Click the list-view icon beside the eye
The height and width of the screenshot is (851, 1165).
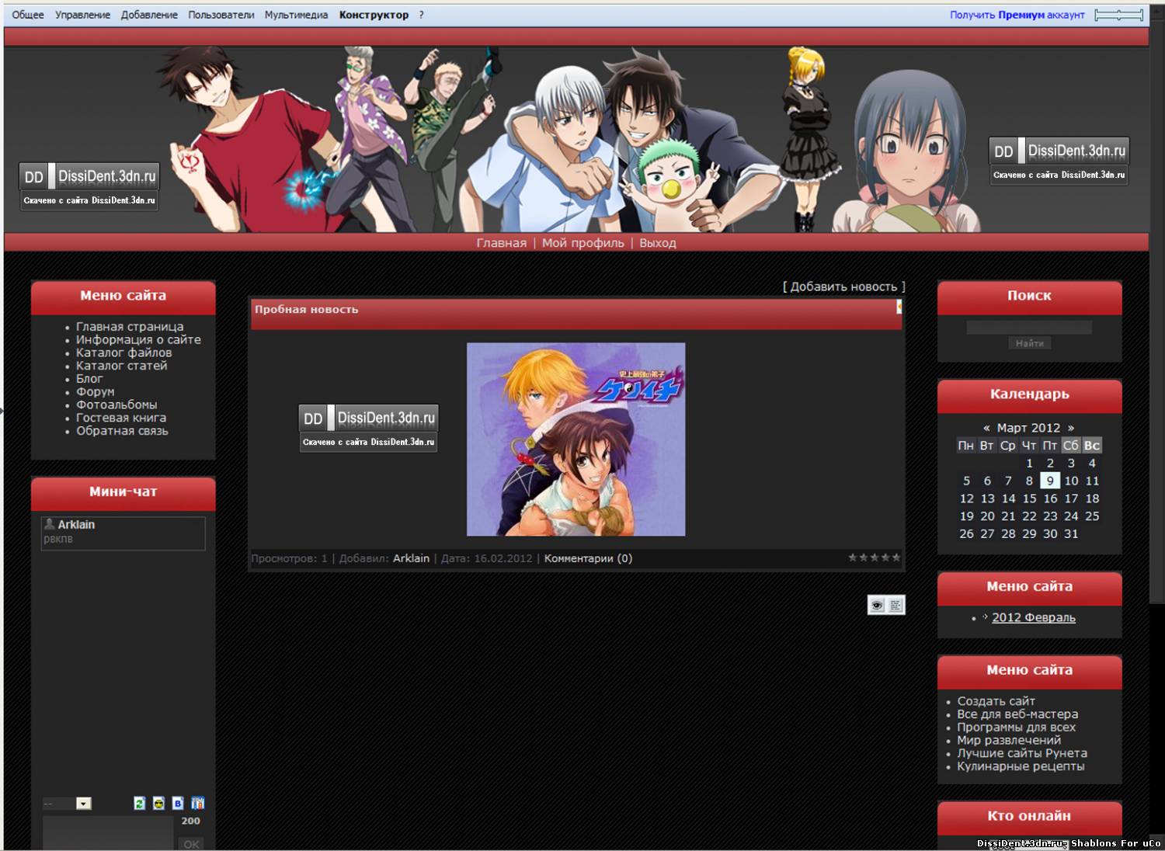coord(895,605)
